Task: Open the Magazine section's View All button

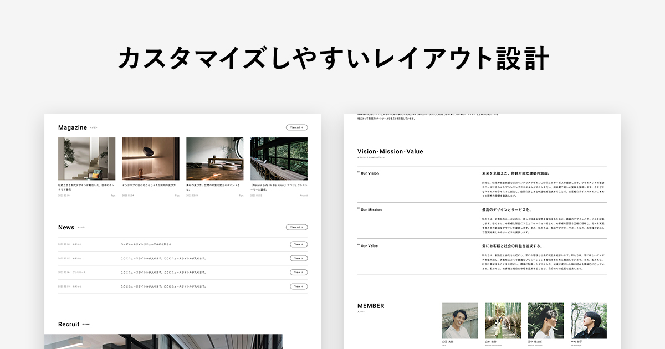Action: click(x=296, y=127)
